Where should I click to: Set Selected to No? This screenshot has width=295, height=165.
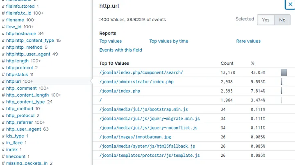[282, 20]
